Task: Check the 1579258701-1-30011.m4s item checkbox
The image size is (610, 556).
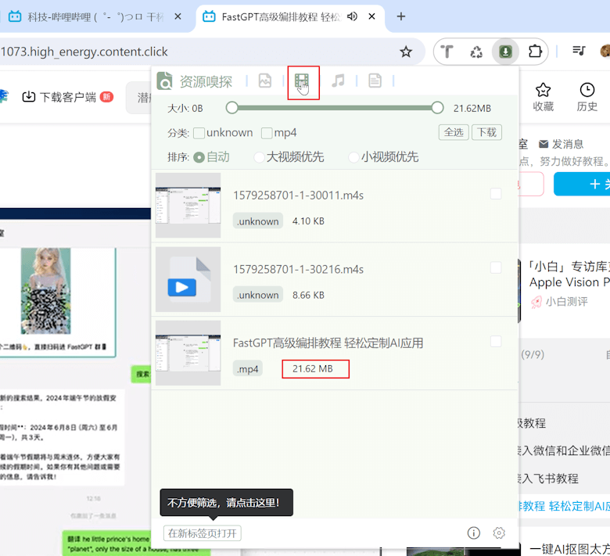Action: point(496,194)
